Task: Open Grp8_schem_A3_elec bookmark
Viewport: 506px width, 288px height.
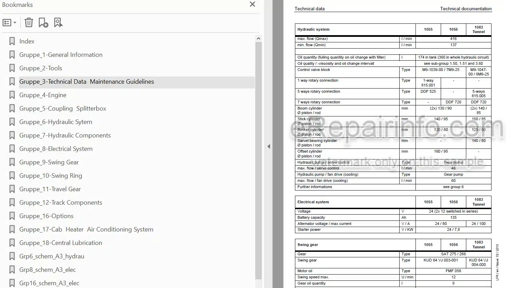Action: 48,270
